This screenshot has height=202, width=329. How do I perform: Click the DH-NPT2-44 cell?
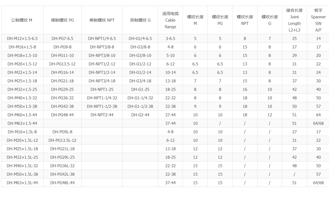[x=102, y=115]
